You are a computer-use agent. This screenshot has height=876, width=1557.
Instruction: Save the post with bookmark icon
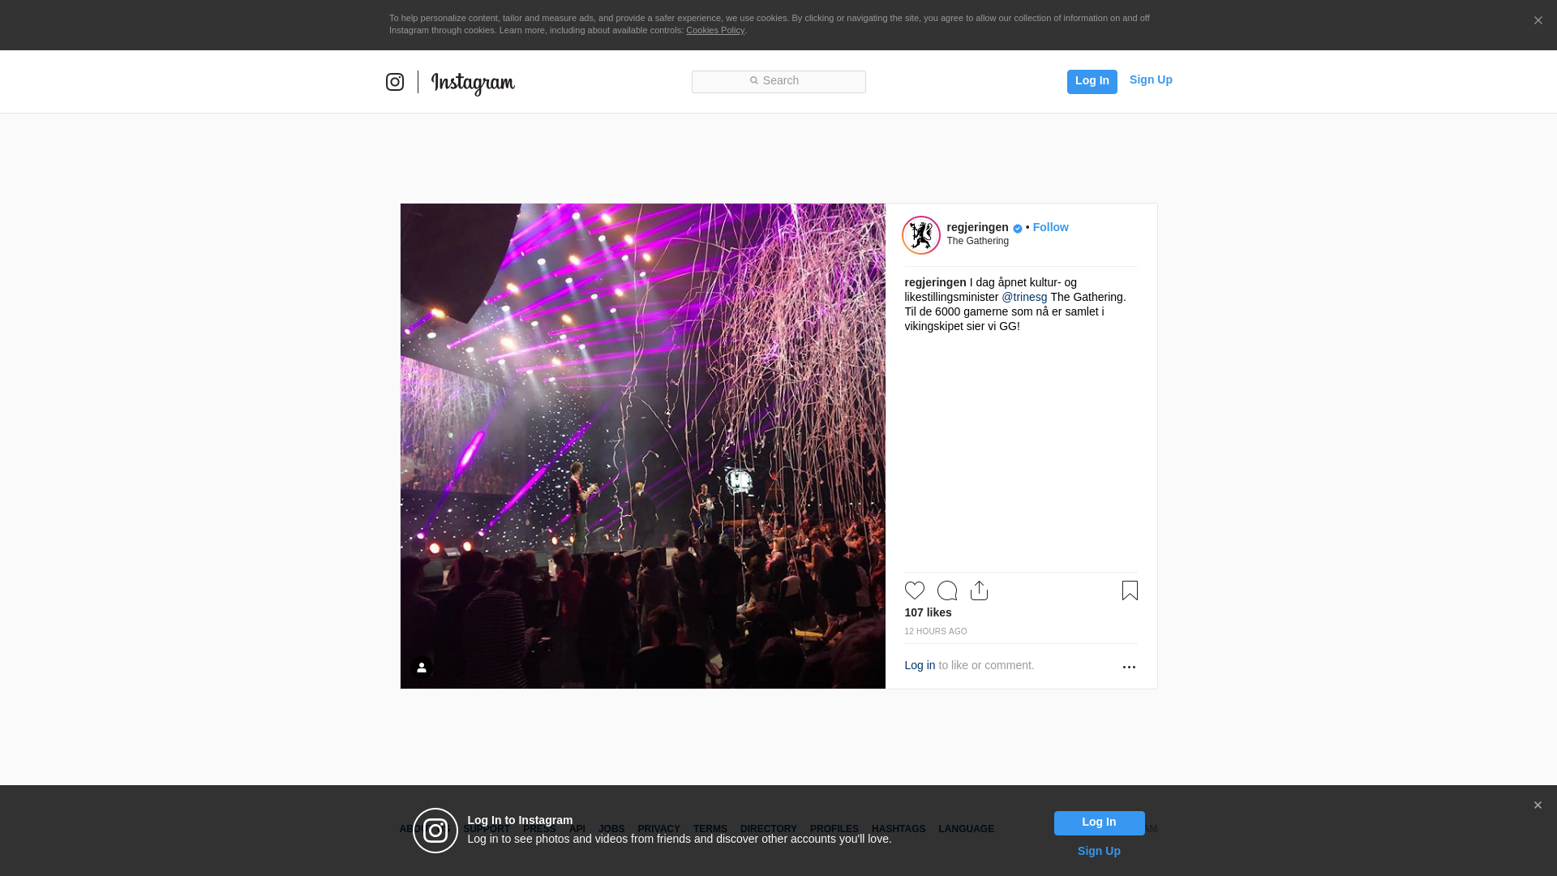pos(1130,590)
